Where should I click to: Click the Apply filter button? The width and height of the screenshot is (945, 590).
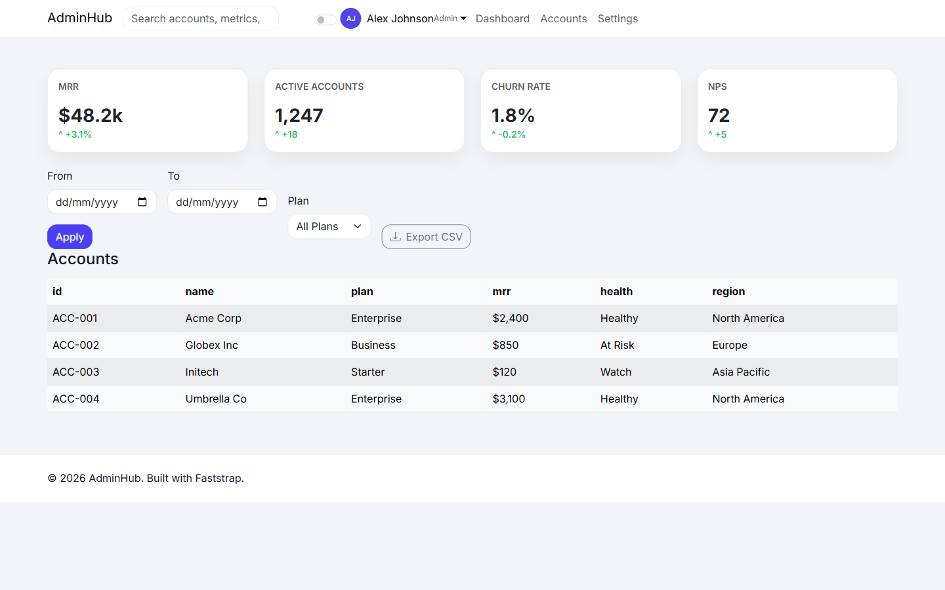(70, 237)
